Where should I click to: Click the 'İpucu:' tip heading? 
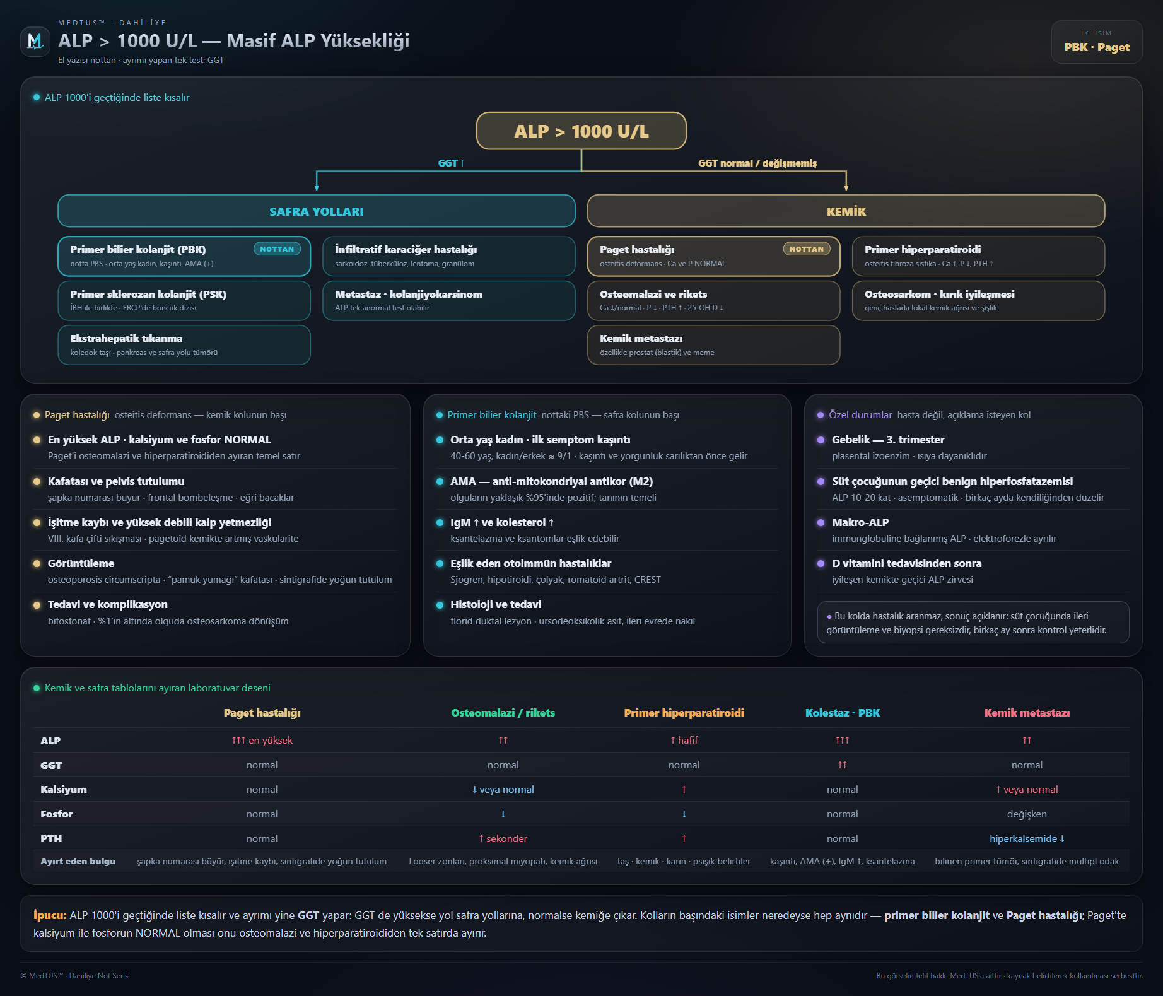click(x=50, y=915)
